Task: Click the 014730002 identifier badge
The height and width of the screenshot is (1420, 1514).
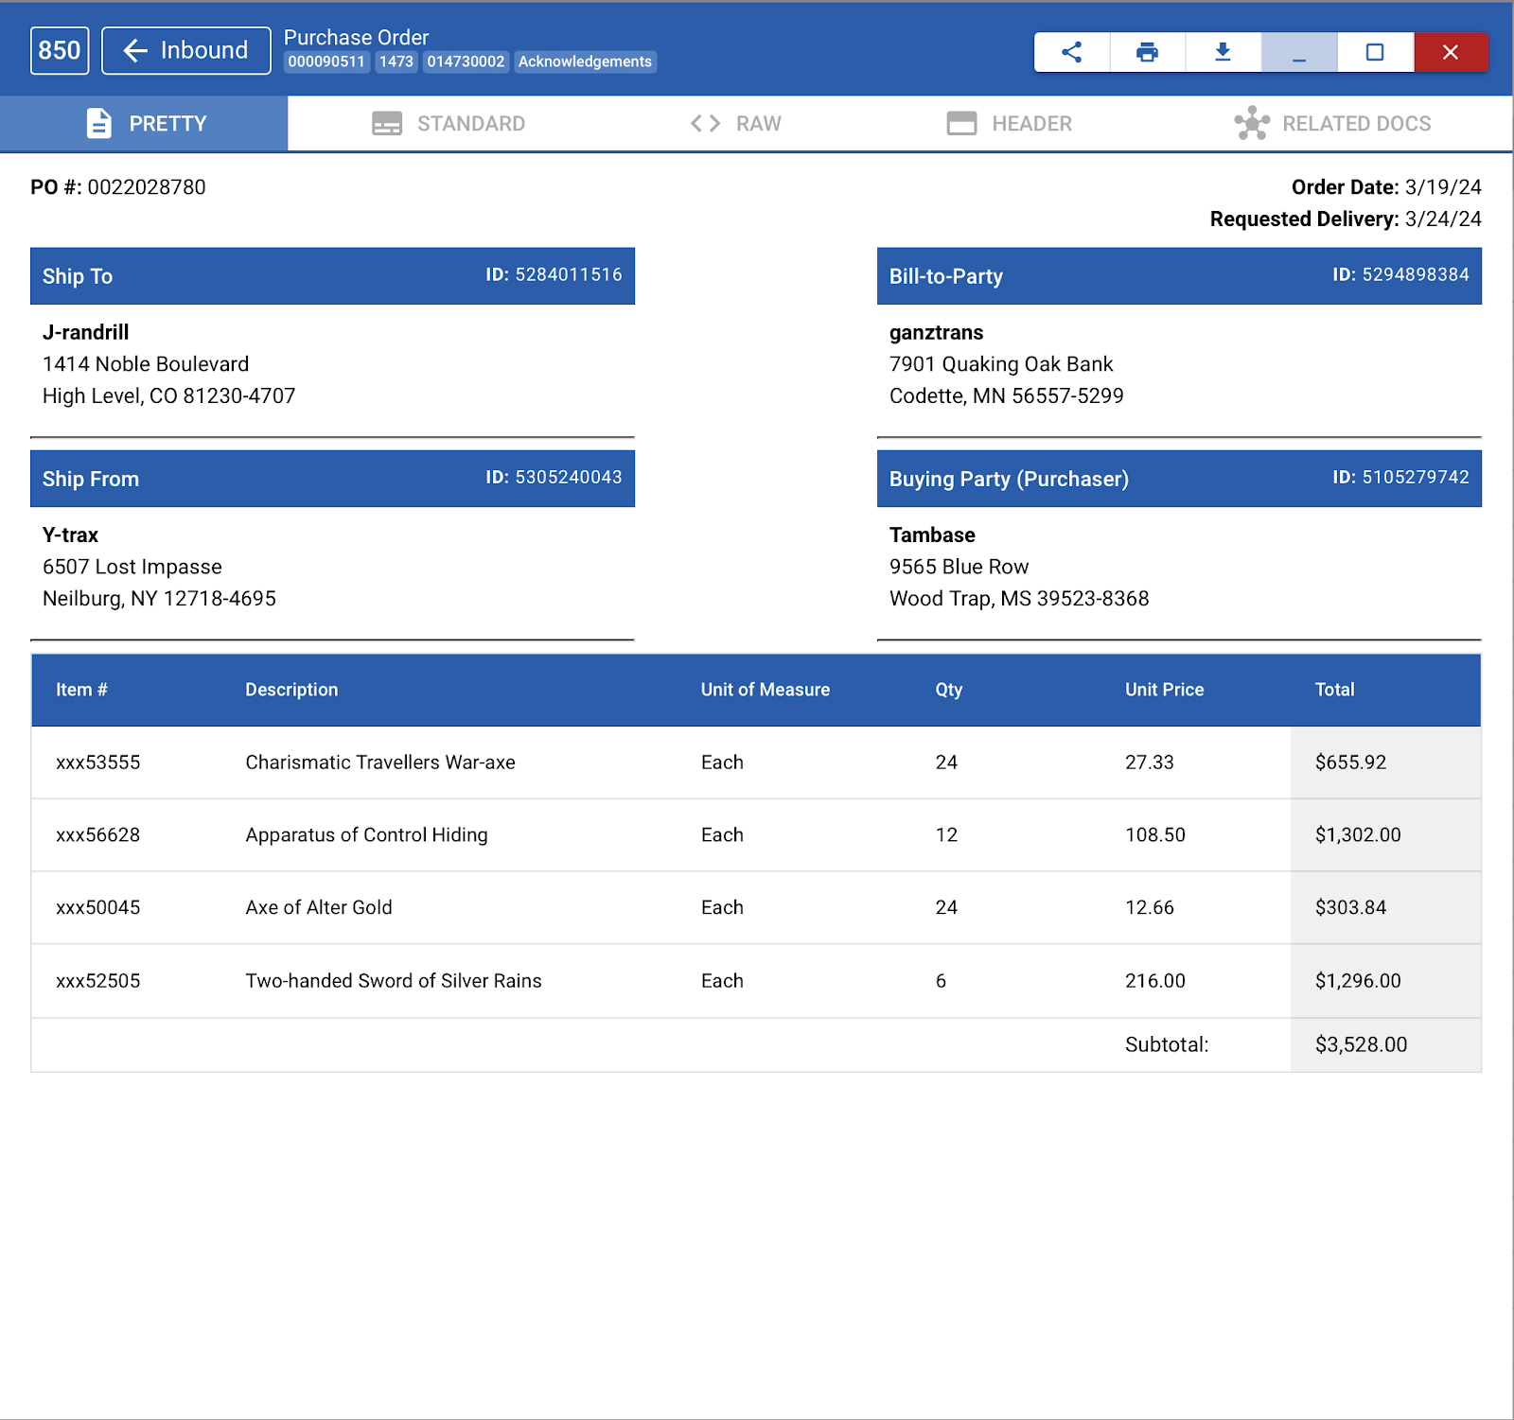Action: 465,61
